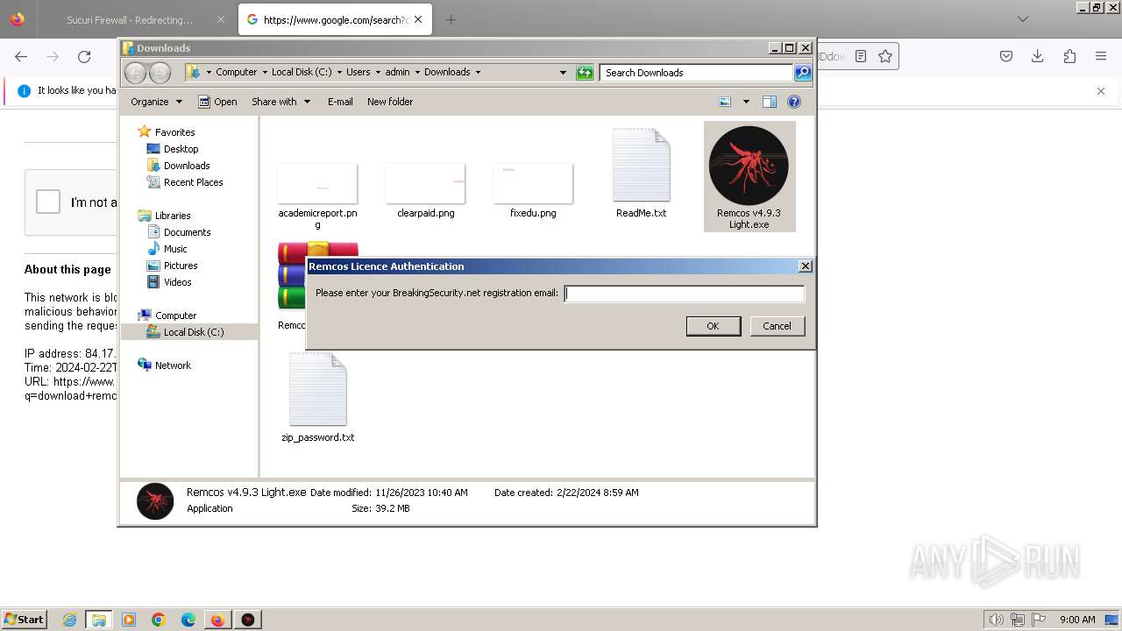Select the clearpaid.png thumbnail
1122x631 pixels.
coord(425,183)
